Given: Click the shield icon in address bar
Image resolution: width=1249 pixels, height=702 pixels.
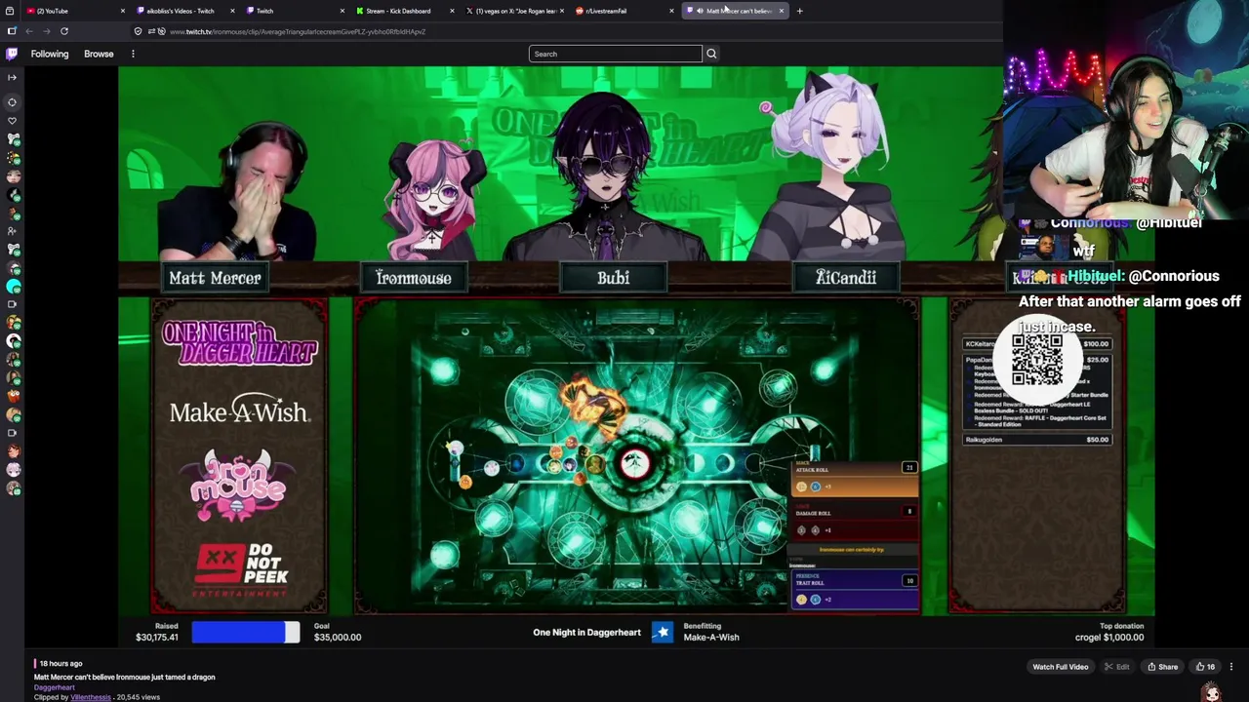Looking at the screenshot, I should pos(138,31).
